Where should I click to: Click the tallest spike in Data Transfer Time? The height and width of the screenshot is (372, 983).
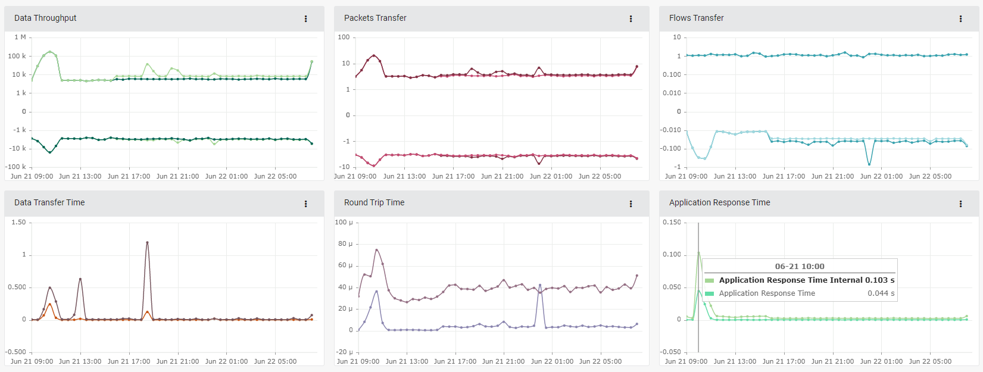click(147, 242)
